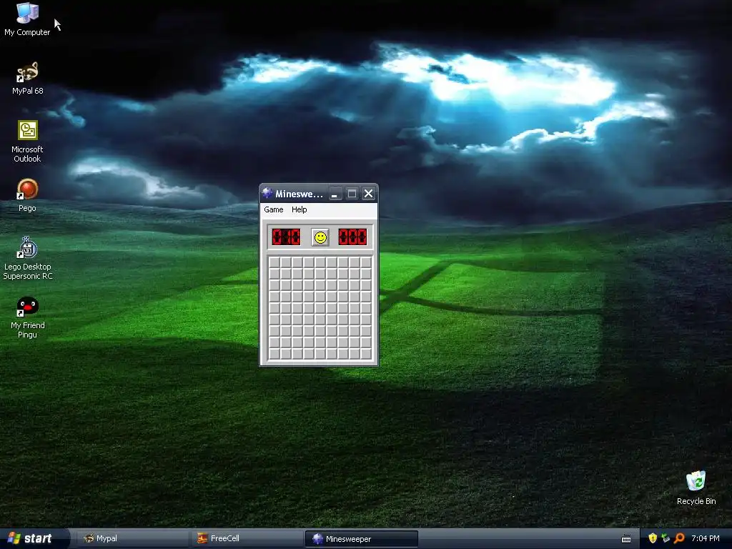Click the yellow security shield tray icon
The width and height of the screenshot is (732, 549).
653,538
